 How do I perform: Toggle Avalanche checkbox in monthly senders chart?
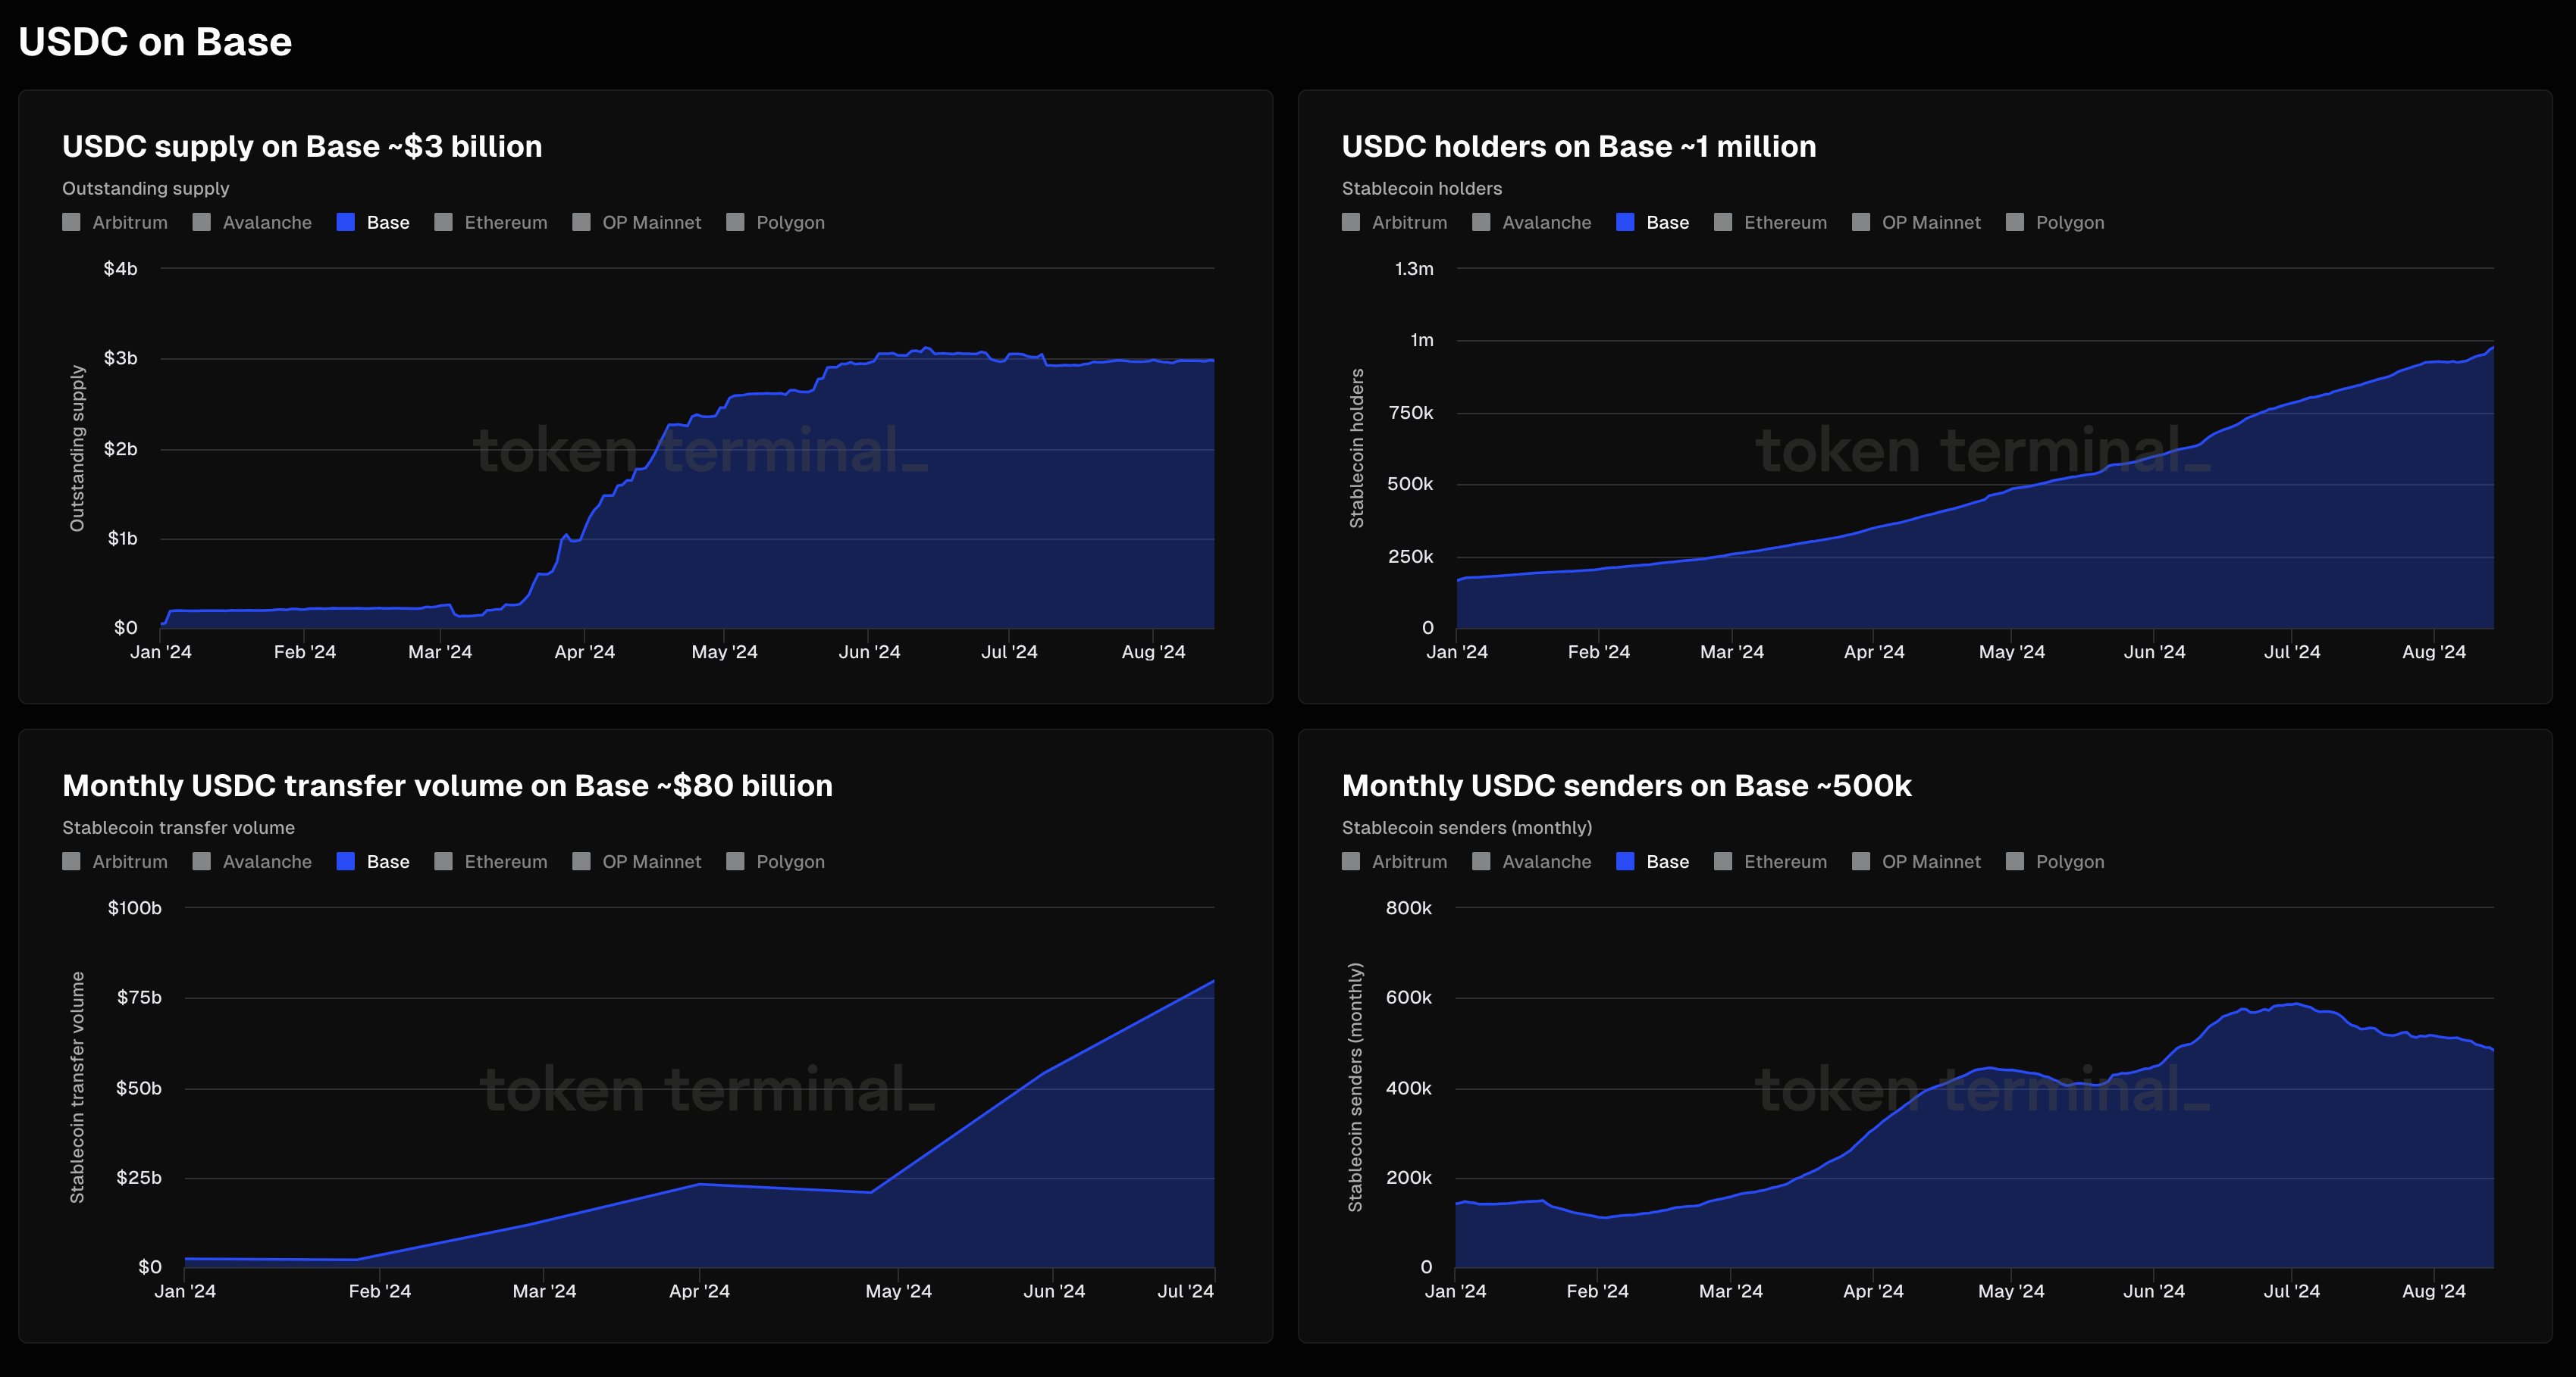[x=1481, y=861]
